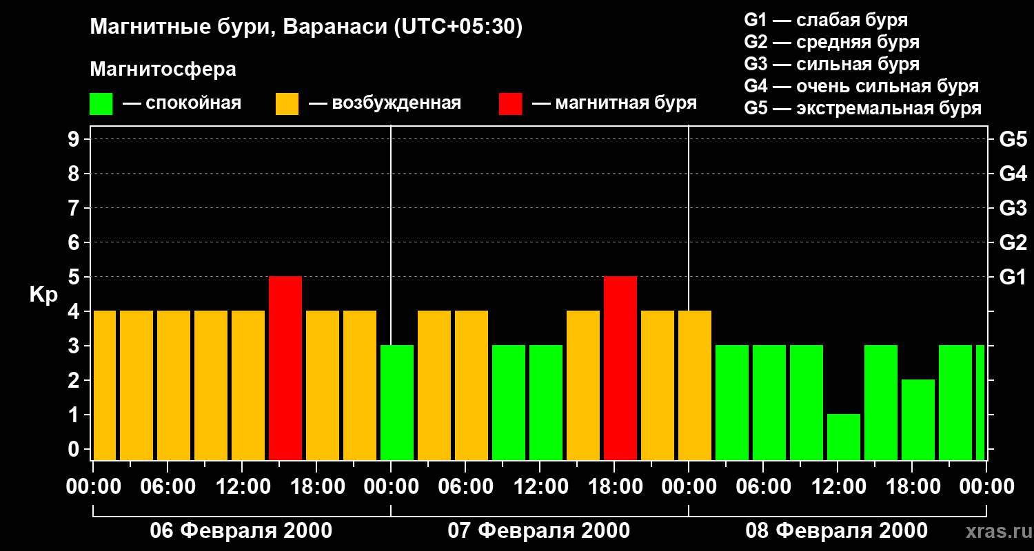This screenshot has width=1034, height=551.
Task: Click the 'G2 — средняя буря' legend line
Action: 832,42
